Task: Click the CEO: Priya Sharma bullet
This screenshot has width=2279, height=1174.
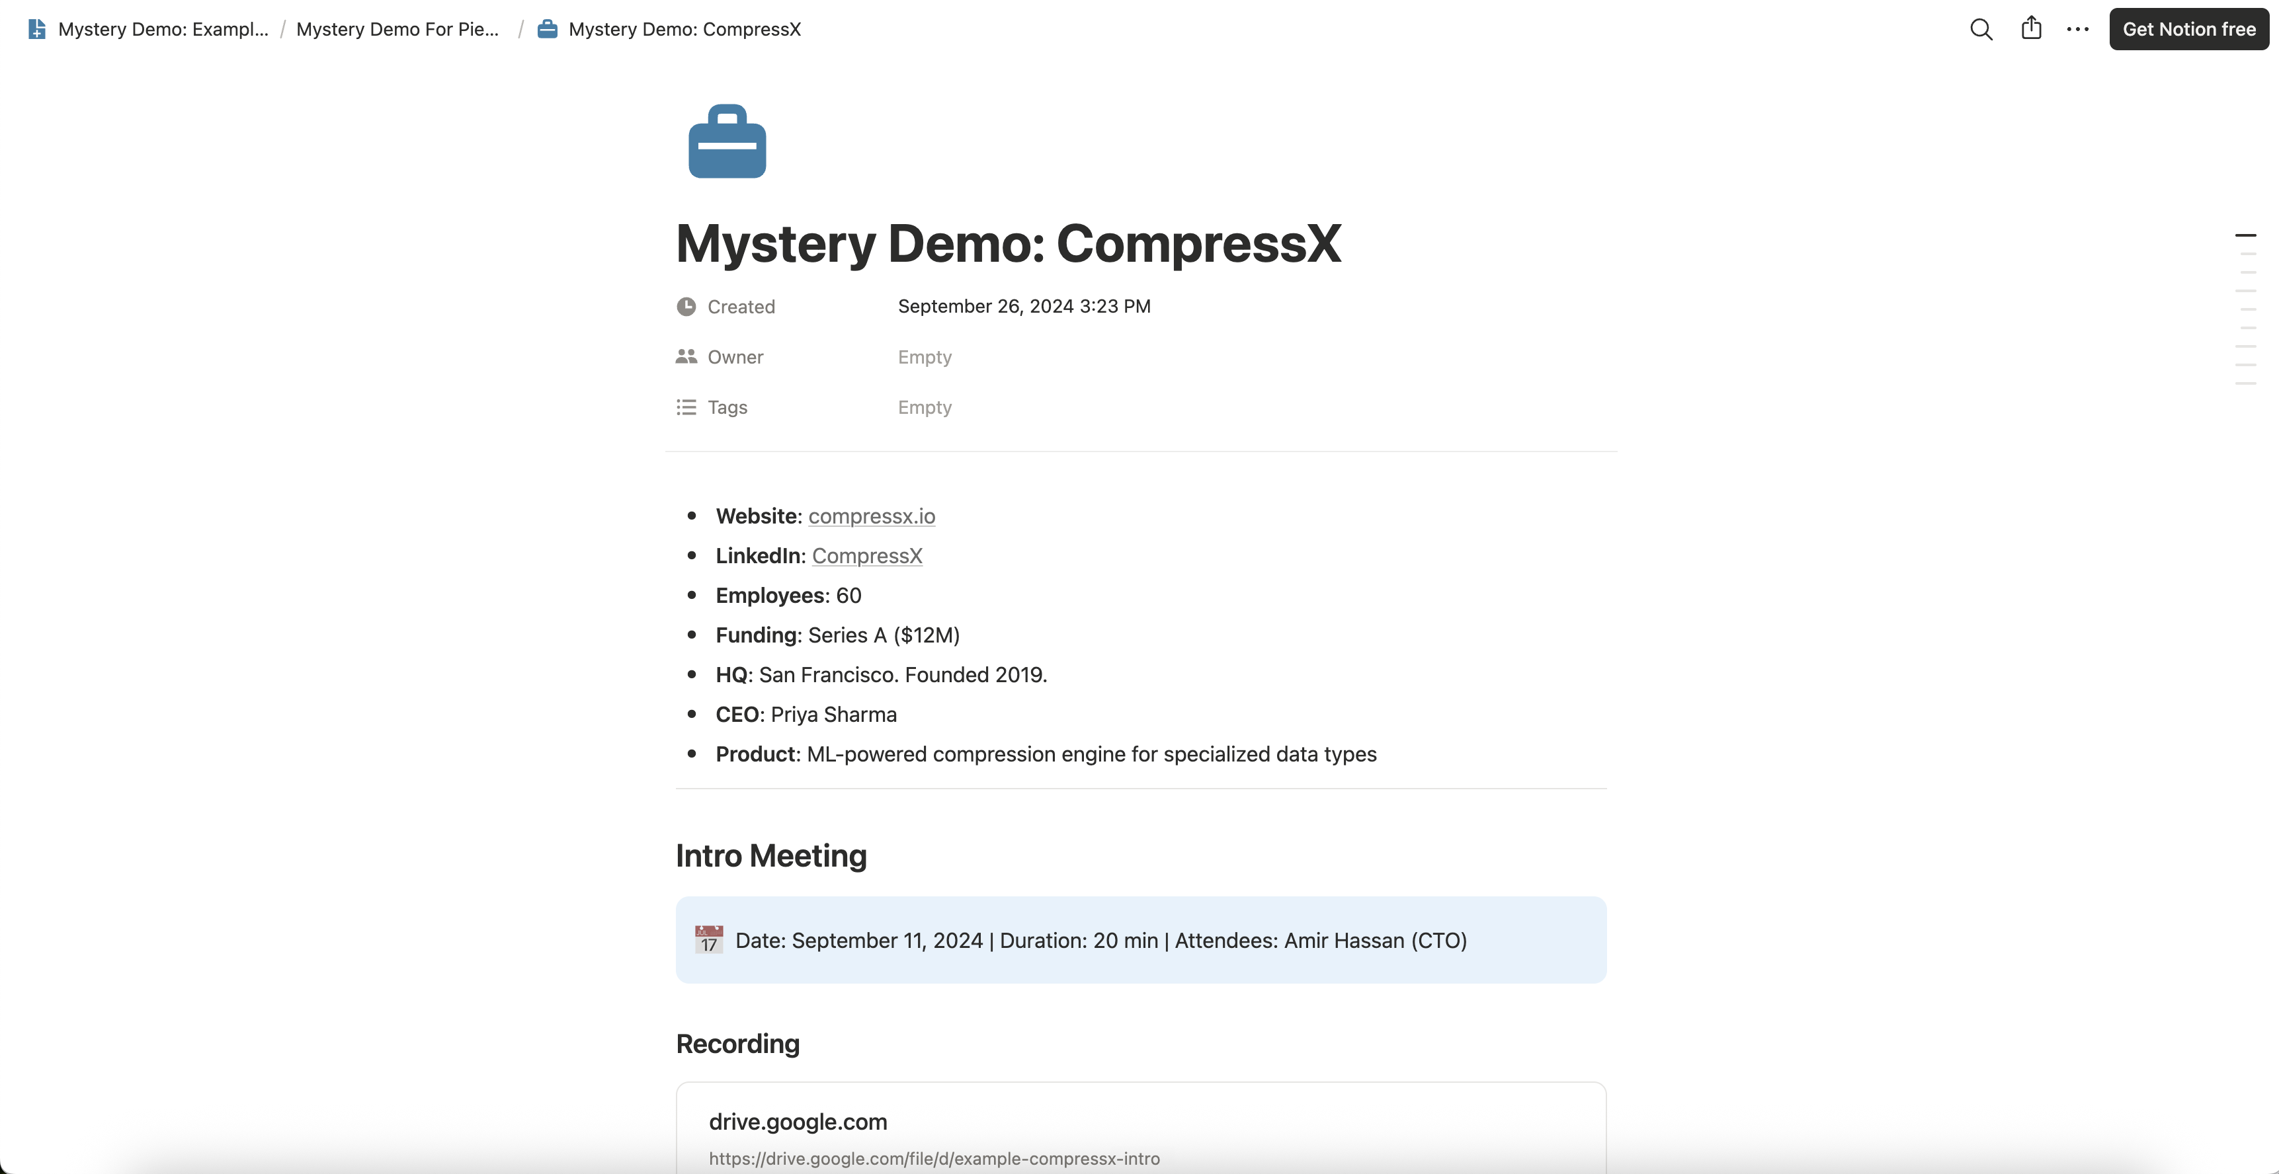Action: 806,715
